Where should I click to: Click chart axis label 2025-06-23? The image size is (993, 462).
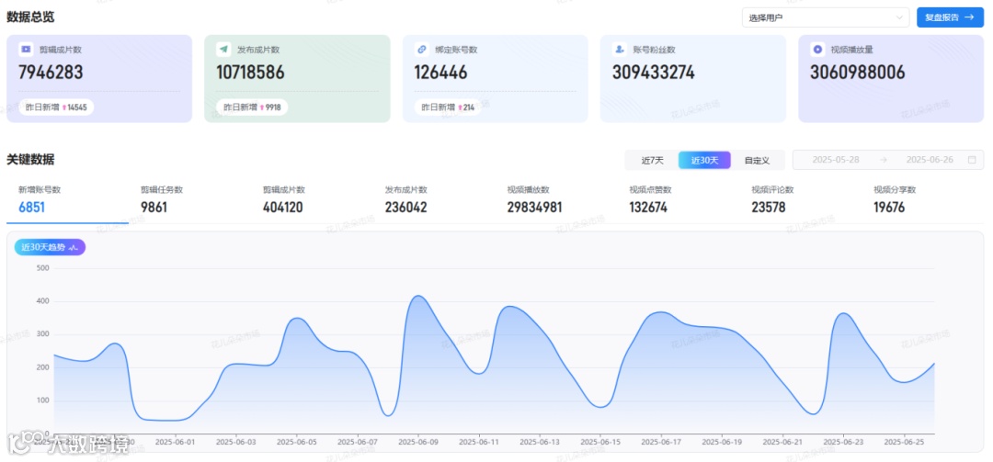click(x=843, y=442)
